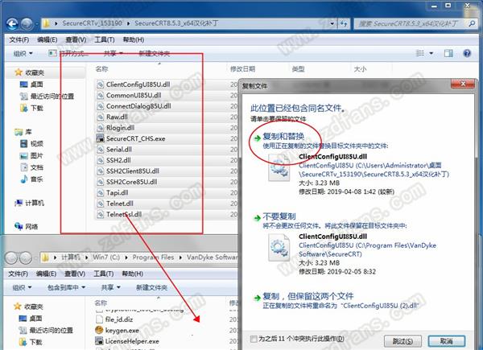
Task: Open the 组织 dropdown in the top window
Action: point(23,54)
